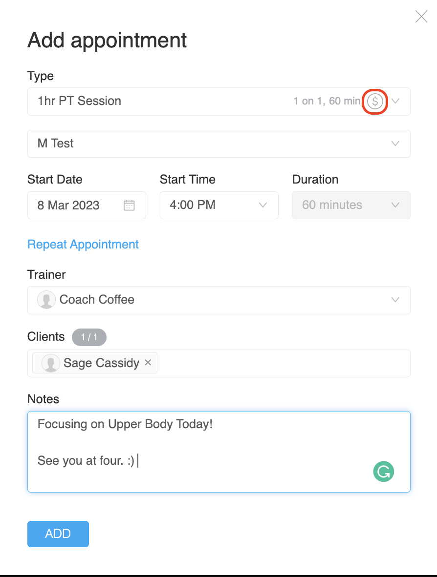
Task: Click Sage Cassidy's avatar icon
Action: click(51, 363)
